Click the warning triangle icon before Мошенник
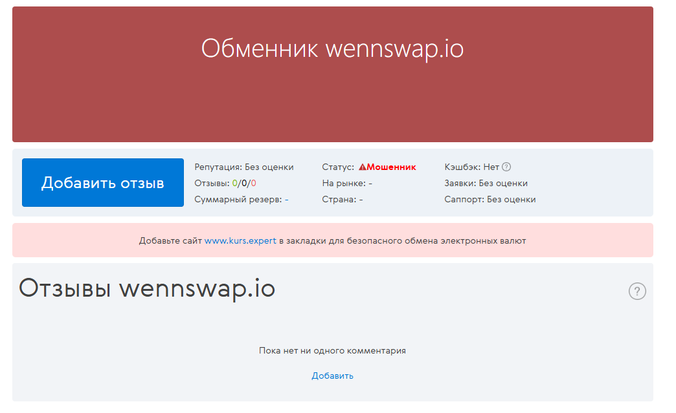 point(362,167)
